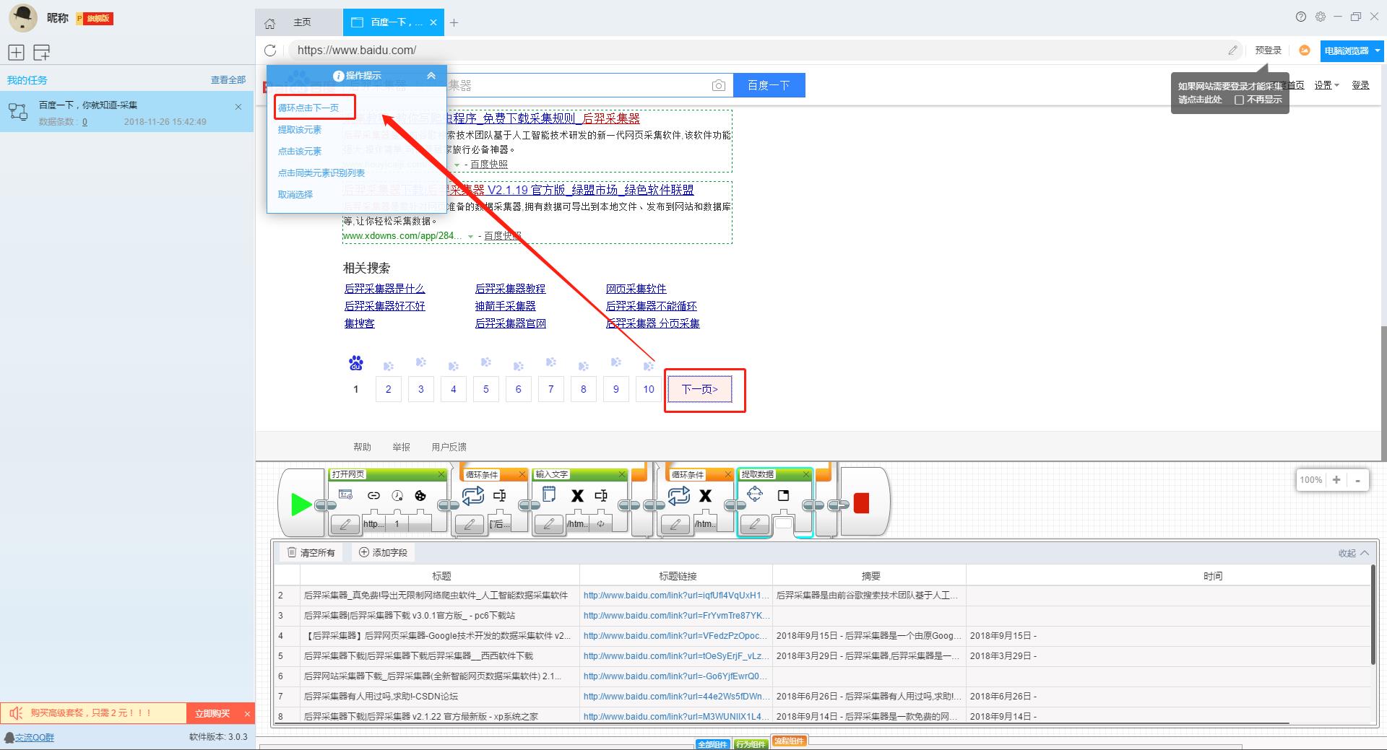This screenshot has width=1387, height=750.
Task: Select 点击该元素 in the 操作提示 menu
Action: pyautogui.click(x=300, y=151)
